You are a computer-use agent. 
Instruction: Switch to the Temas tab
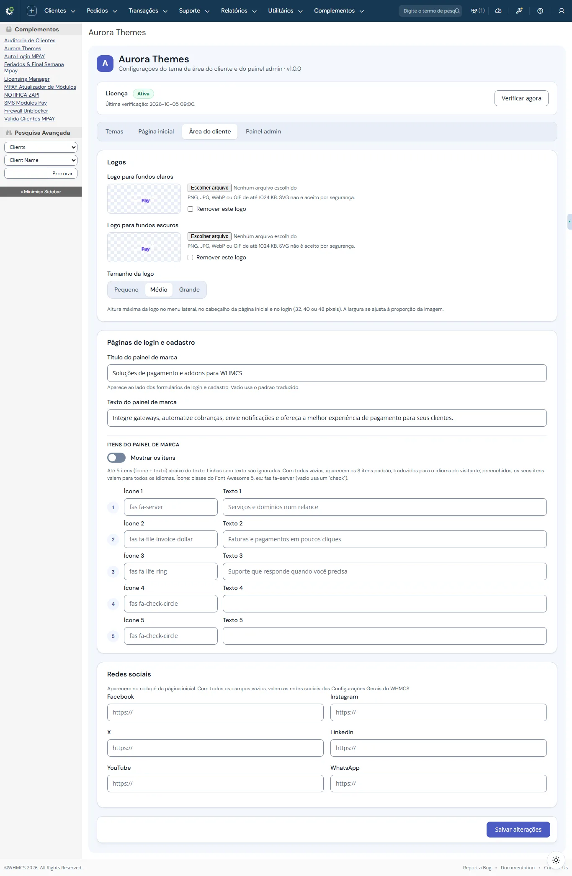[114, 131]
